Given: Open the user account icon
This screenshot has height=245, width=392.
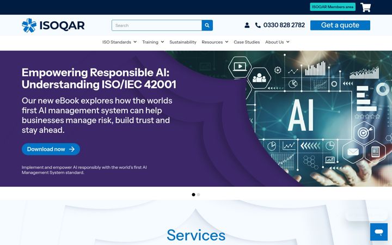Looking at the screenshot, I should click(x=247, y=25).
